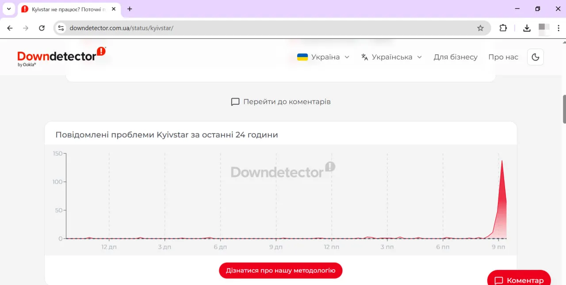Restore down the browser window

[538, 9]
